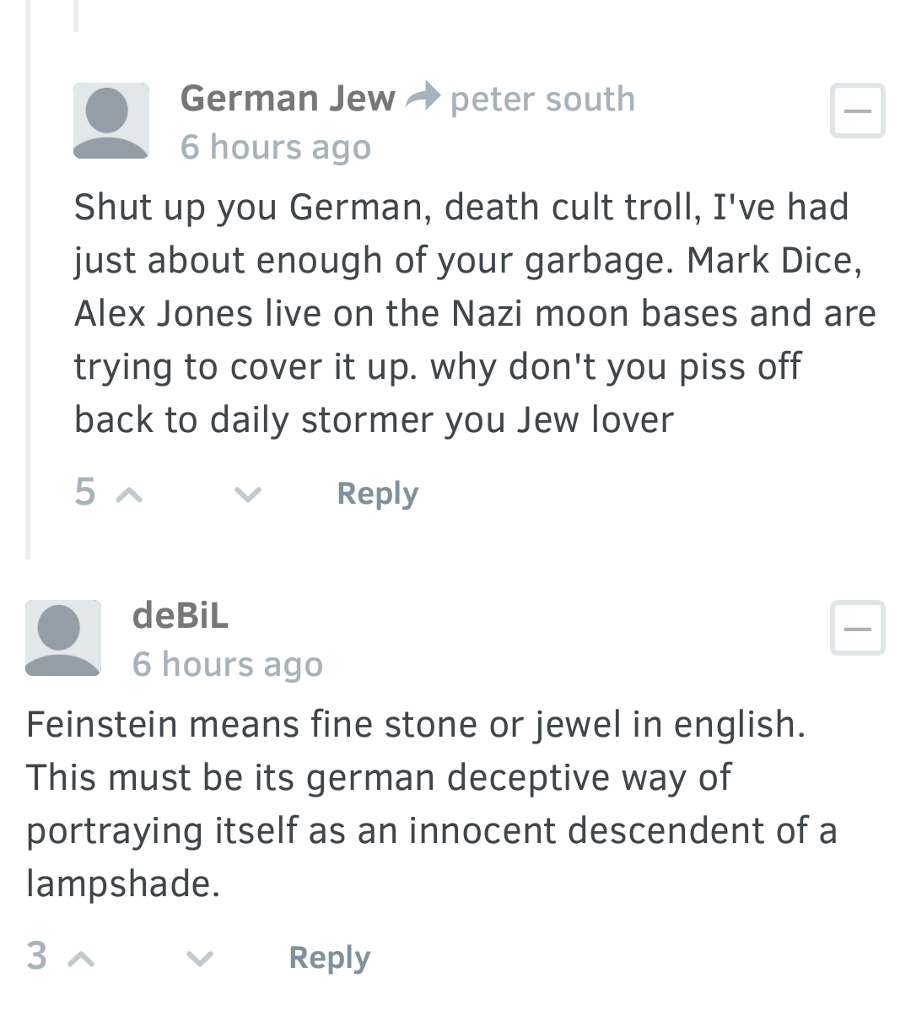Viewport: 911px width, 1016px height.
Task: Click the thread indent line on the left
Action: click(x=28, y=278)
